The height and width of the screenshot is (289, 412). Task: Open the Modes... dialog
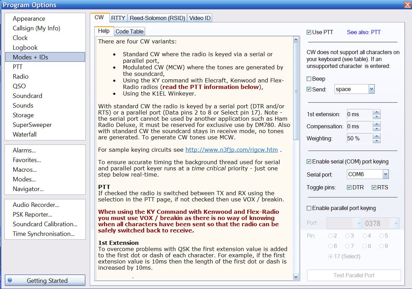click(x=45, y=179)
